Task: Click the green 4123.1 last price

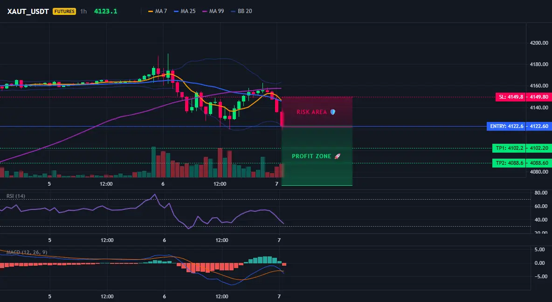Action: (106, 11)
